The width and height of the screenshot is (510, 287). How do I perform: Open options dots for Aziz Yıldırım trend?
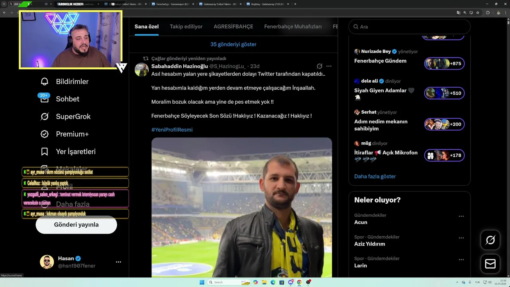coord(461,238)
